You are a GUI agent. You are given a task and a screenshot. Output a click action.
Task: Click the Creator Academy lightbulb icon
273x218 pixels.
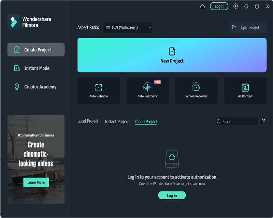click(17, 87)
